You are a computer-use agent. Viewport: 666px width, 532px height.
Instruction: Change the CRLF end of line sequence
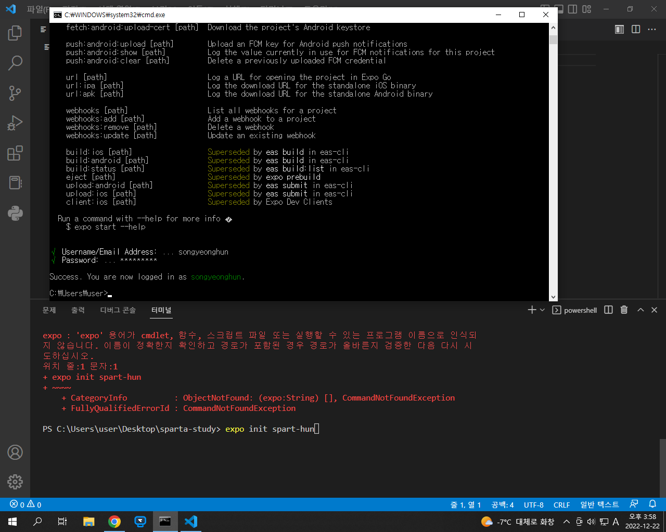pyautogui.click(x=562, y=504)
